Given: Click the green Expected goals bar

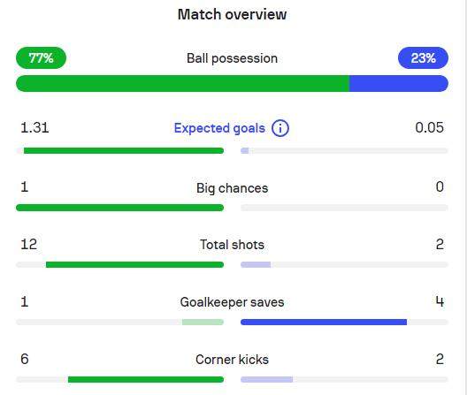Looking at the screenshot, I should 124,150.
